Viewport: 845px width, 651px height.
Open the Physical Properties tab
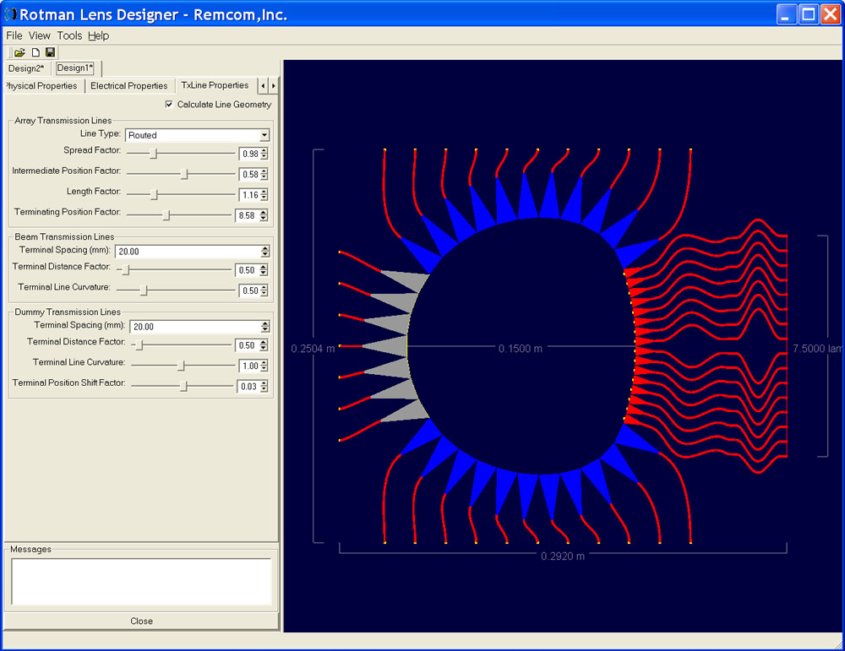point(41,85)
